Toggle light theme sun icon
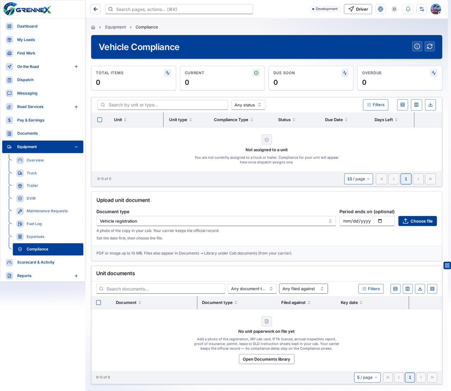Image resolution: width=451 pixels, height=391 pixels. pos(394,9)
